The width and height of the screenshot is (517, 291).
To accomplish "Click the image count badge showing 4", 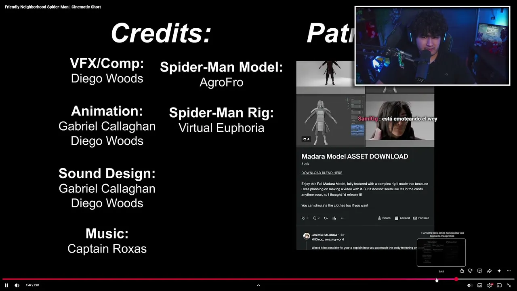I will coord(306,139).
